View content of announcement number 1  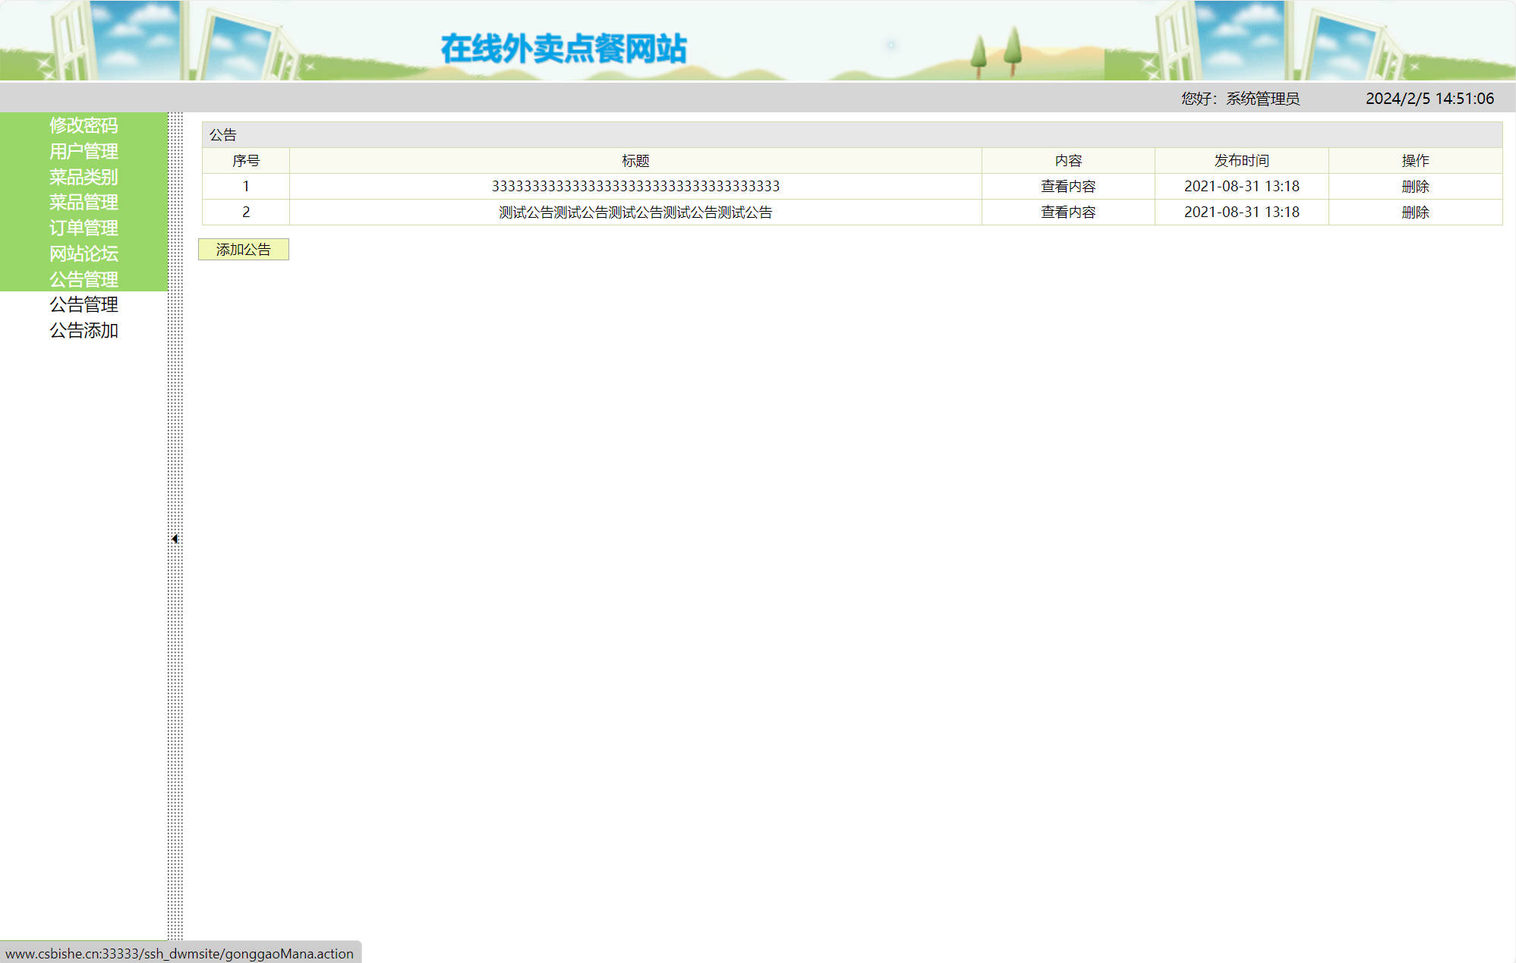tap(1067, 185)
